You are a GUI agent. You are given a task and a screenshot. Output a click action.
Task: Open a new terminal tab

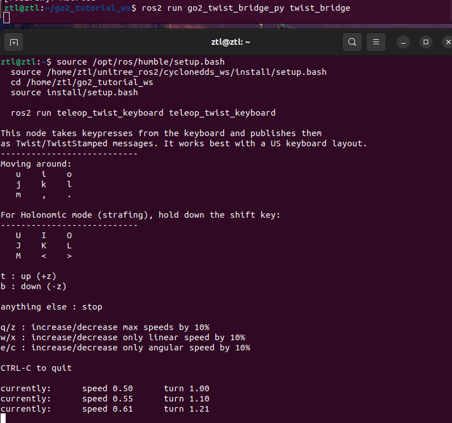(14, 42)
